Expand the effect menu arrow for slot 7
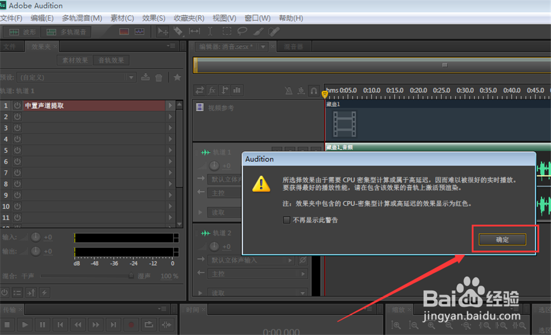Viewport: 551px width, 335px height. [x=170, y=173]
